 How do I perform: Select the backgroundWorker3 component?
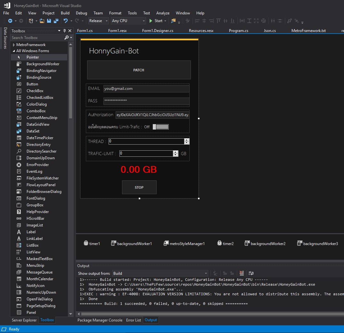click(x=317, y=243)
